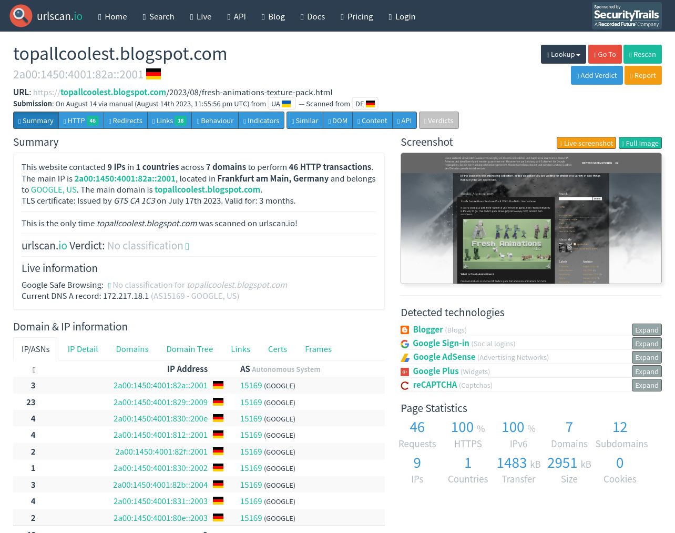Viewport: 675px width, 533px height.
Task: Select the IP Detail tab
Action: pos(83,349)
